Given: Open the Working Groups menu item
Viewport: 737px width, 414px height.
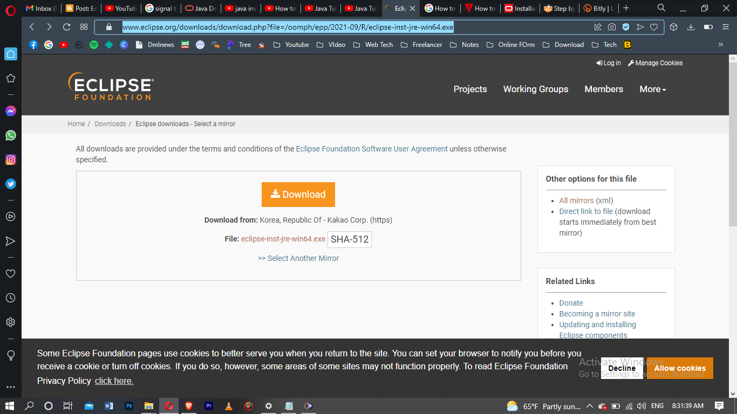Looking at the screenshot, I should pyautogui.click(x=536, y=89).
